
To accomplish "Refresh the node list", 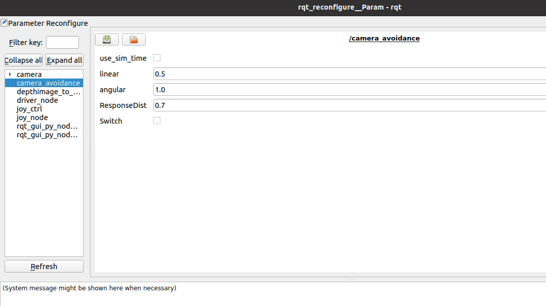I will tap(44, 266).
